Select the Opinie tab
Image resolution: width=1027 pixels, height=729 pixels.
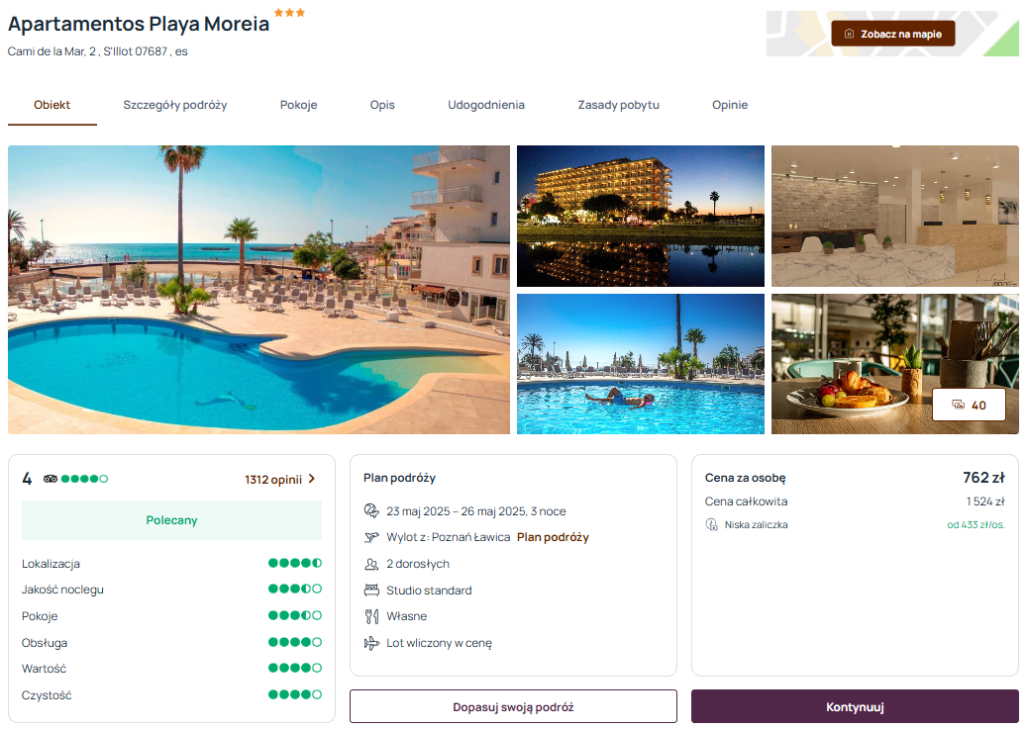[x=730, y=105]
